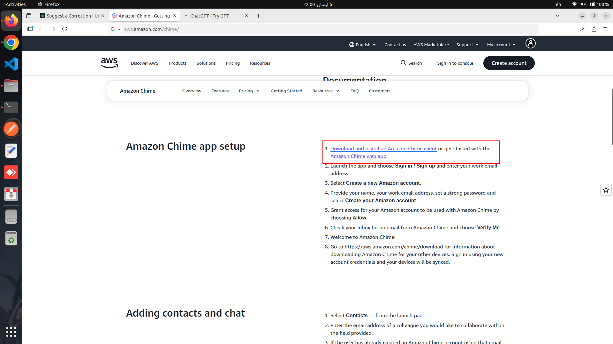Open the Firefox extensions menu
613x344 pixels.
(594, 29)
